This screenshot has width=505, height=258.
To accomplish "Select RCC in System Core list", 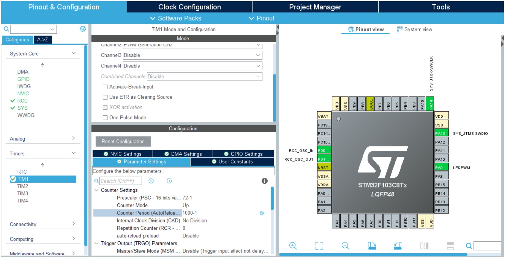I will (x=22, y=101).
